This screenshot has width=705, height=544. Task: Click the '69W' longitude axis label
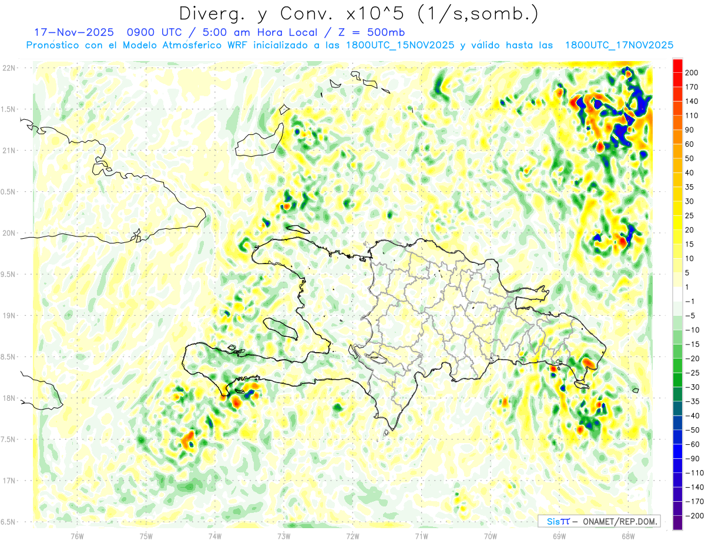(x=559, y=536)
